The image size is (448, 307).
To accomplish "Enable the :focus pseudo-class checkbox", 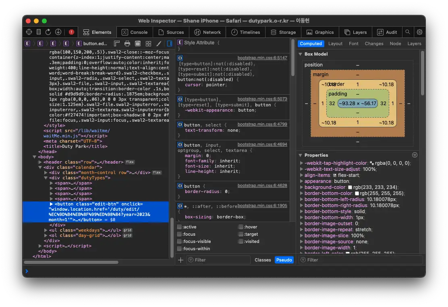I will [x=179, y=234].
